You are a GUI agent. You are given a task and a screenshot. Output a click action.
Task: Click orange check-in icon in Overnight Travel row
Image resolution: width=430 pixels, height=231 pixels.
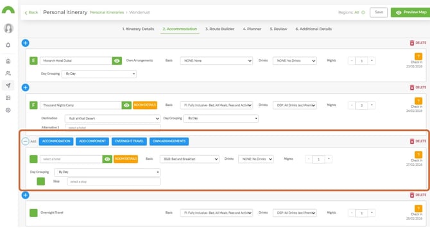[418, 209]
